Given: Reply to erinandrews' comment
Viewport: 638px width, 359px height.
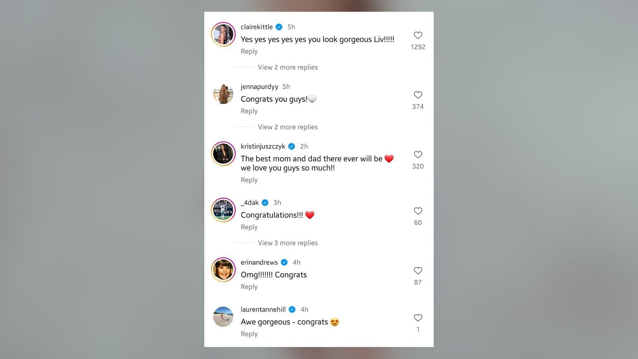Looking at the screenshot, I should tap(249, 287).
